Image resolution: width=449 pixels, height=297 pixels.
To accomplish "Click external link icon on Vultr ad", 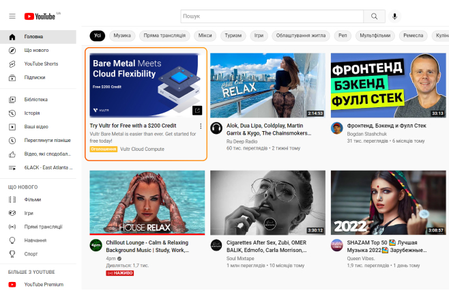I will point(197,110).
